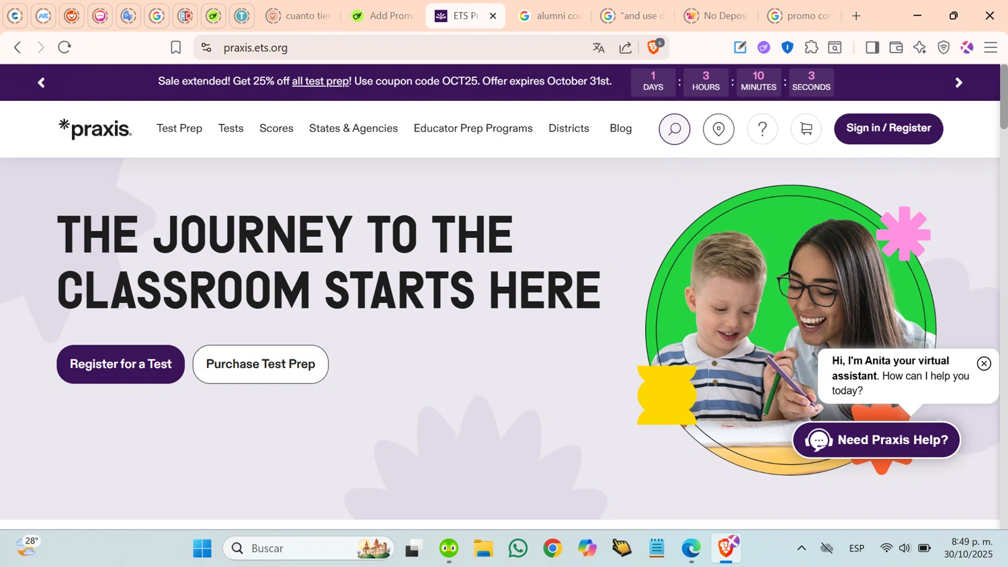Open Leo AI sparkle icon

pos(920,47)
